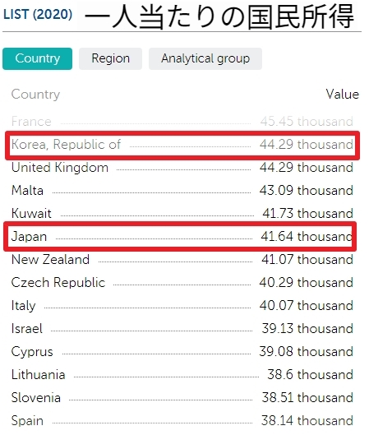Click the Country column header

coord(35,95)
